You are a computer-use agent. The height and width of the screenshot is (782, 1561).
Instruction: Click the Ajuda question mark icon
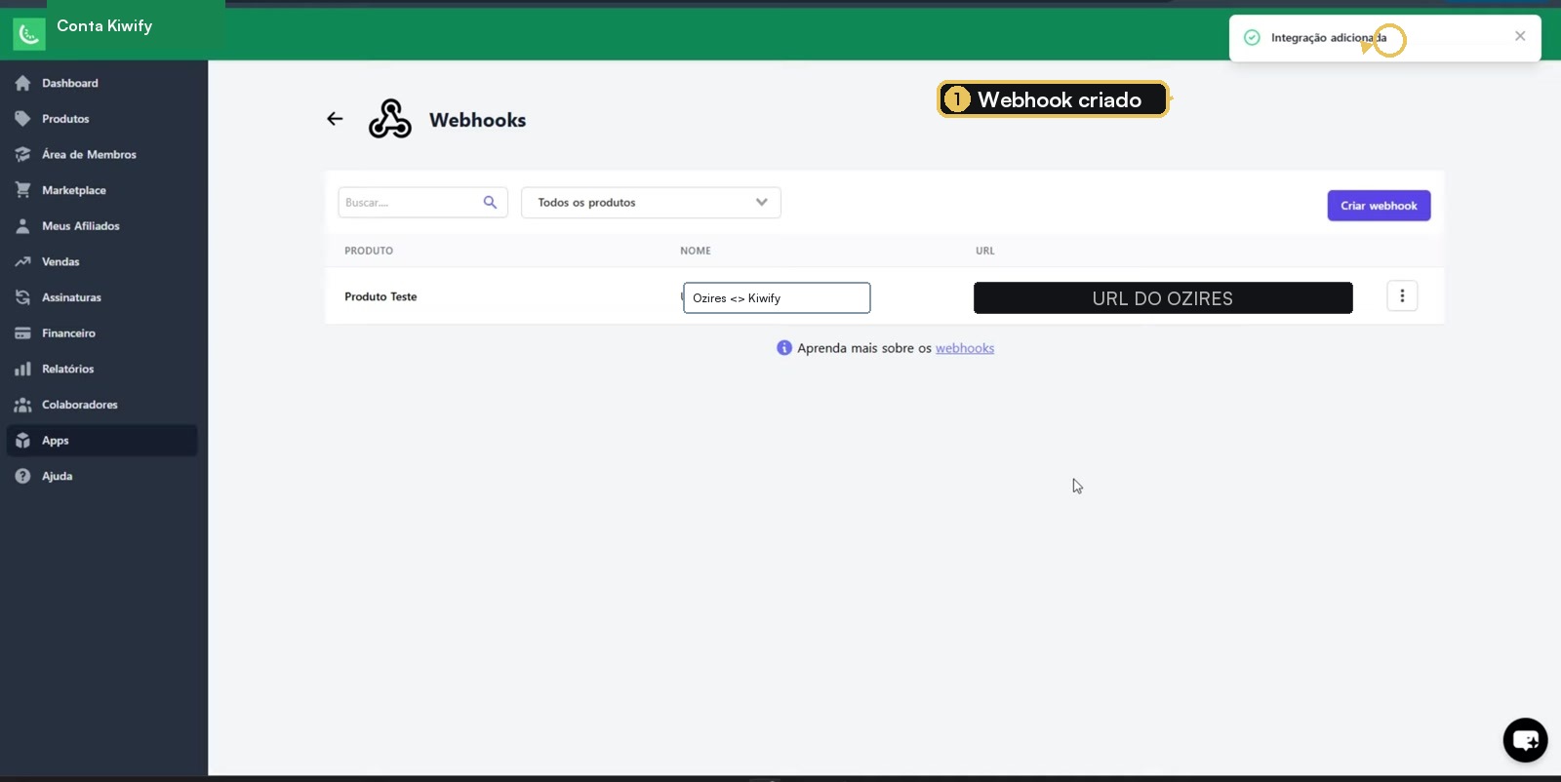(x=22, y=476)
